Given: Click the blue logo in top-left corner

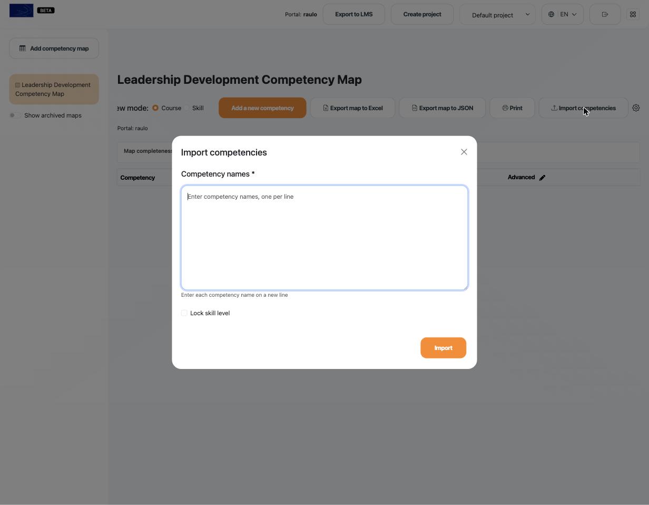Looking at the screenshot, I should pyautogui.click(x=21, y=11).
